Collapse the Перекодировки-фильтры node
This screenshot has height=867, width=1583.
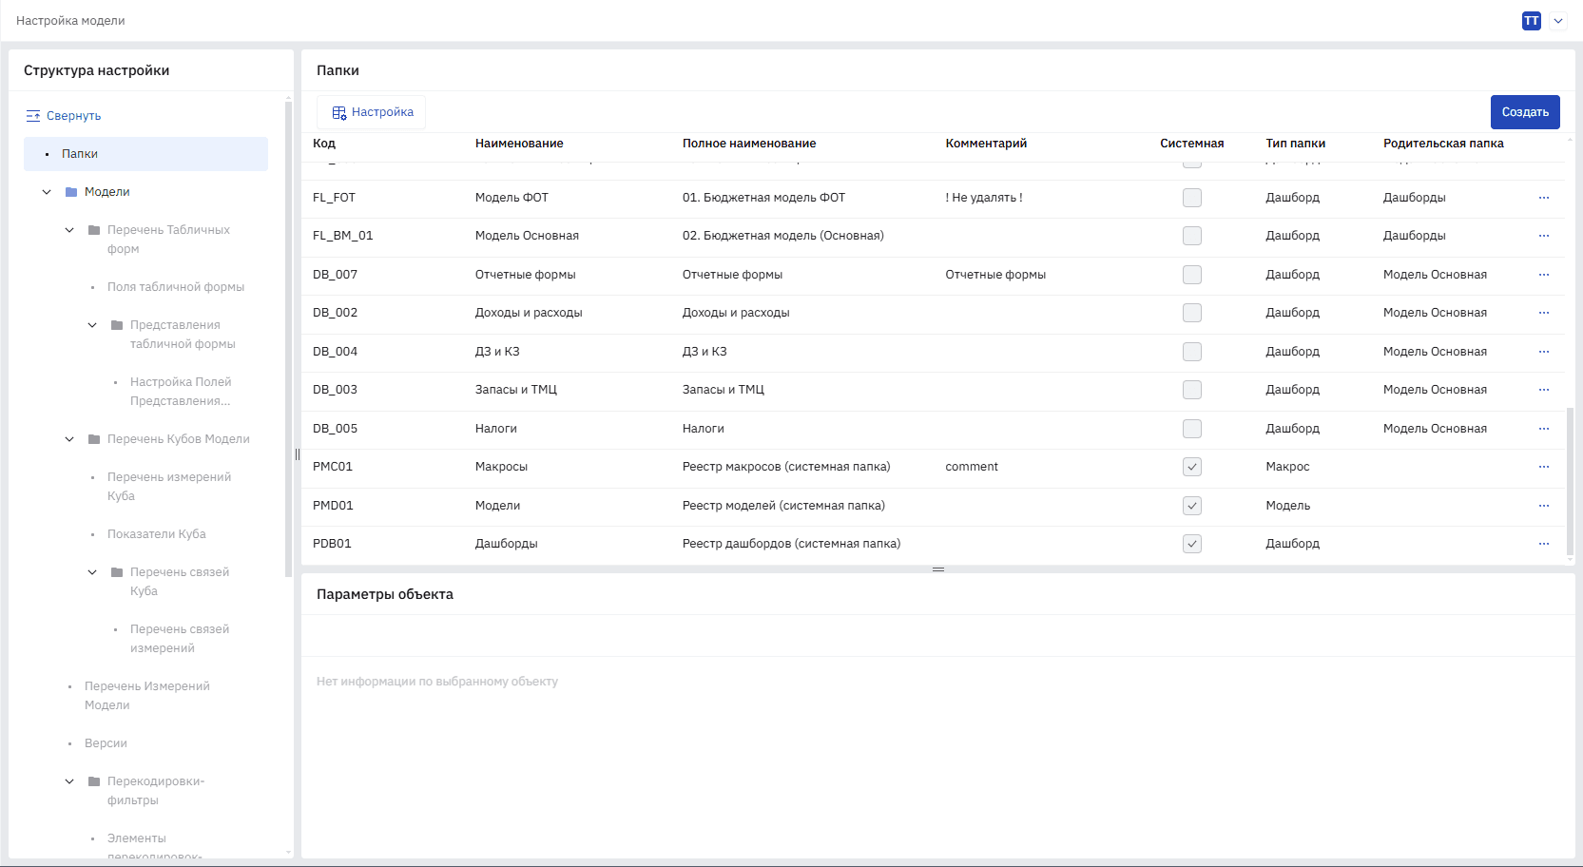point(69,781)
